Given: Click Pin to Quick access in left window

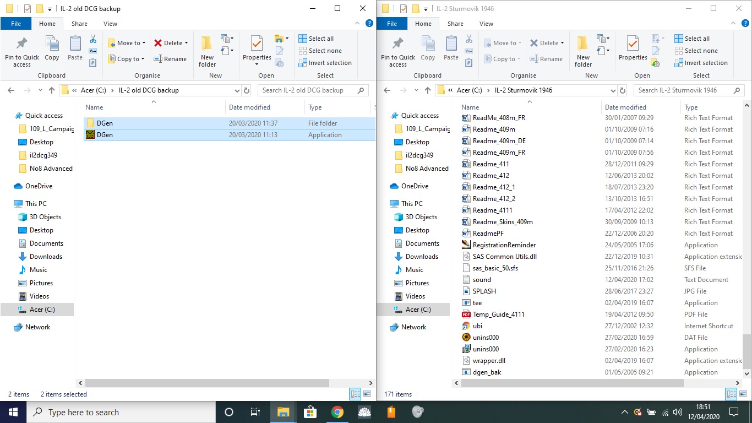Looking at the screenshot, I should 22,52.
